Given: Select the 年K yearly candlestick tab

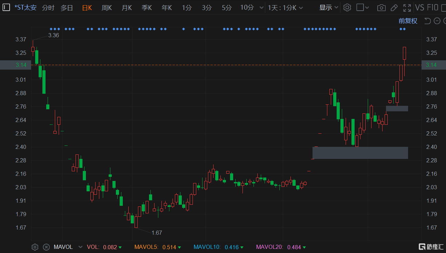Looking at the screenshot, I should click(x=167, y=8).
